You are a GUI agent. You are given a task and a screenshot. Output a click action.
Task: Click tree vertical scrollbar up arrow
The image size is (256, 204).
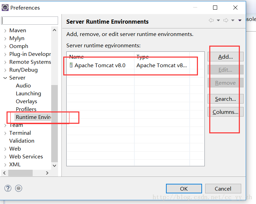click(55, 30)
